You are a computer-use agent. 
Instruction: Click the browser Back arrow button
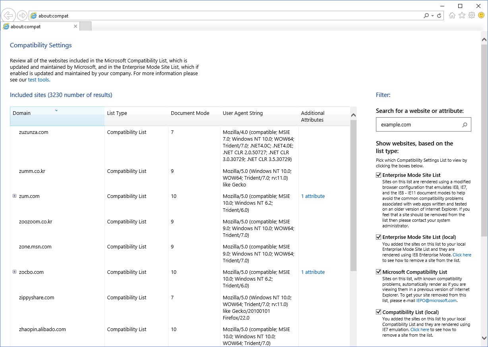8,16
